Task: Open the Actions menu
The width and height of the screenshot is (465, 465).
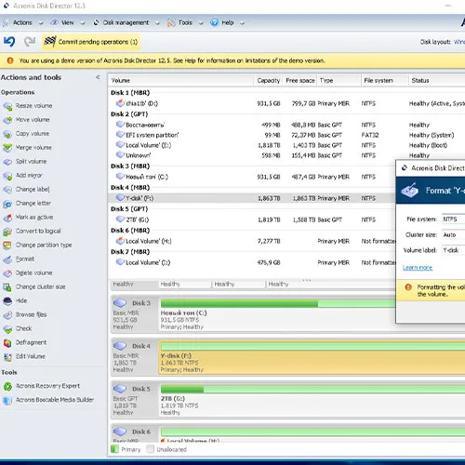Action: [x=22, y=22]
